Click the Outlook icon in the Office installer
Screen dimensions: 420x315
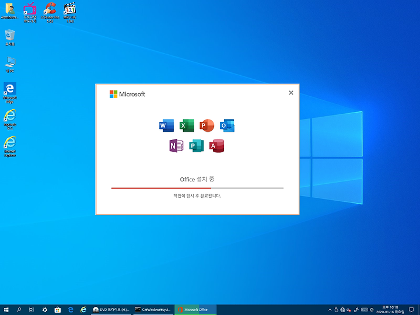227,125
